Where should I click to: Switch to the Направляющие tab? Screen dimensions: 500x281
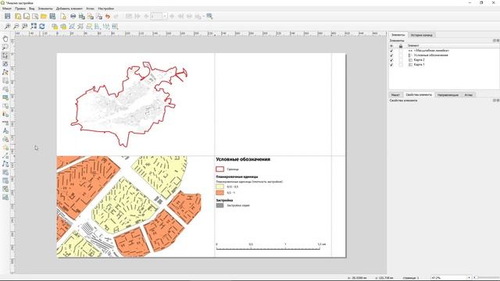[448, 95]
